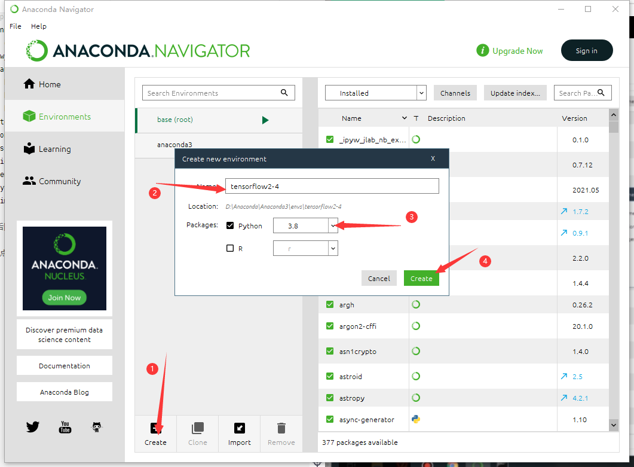
Task: Click the Join Now button
Action: coord(65,297)
